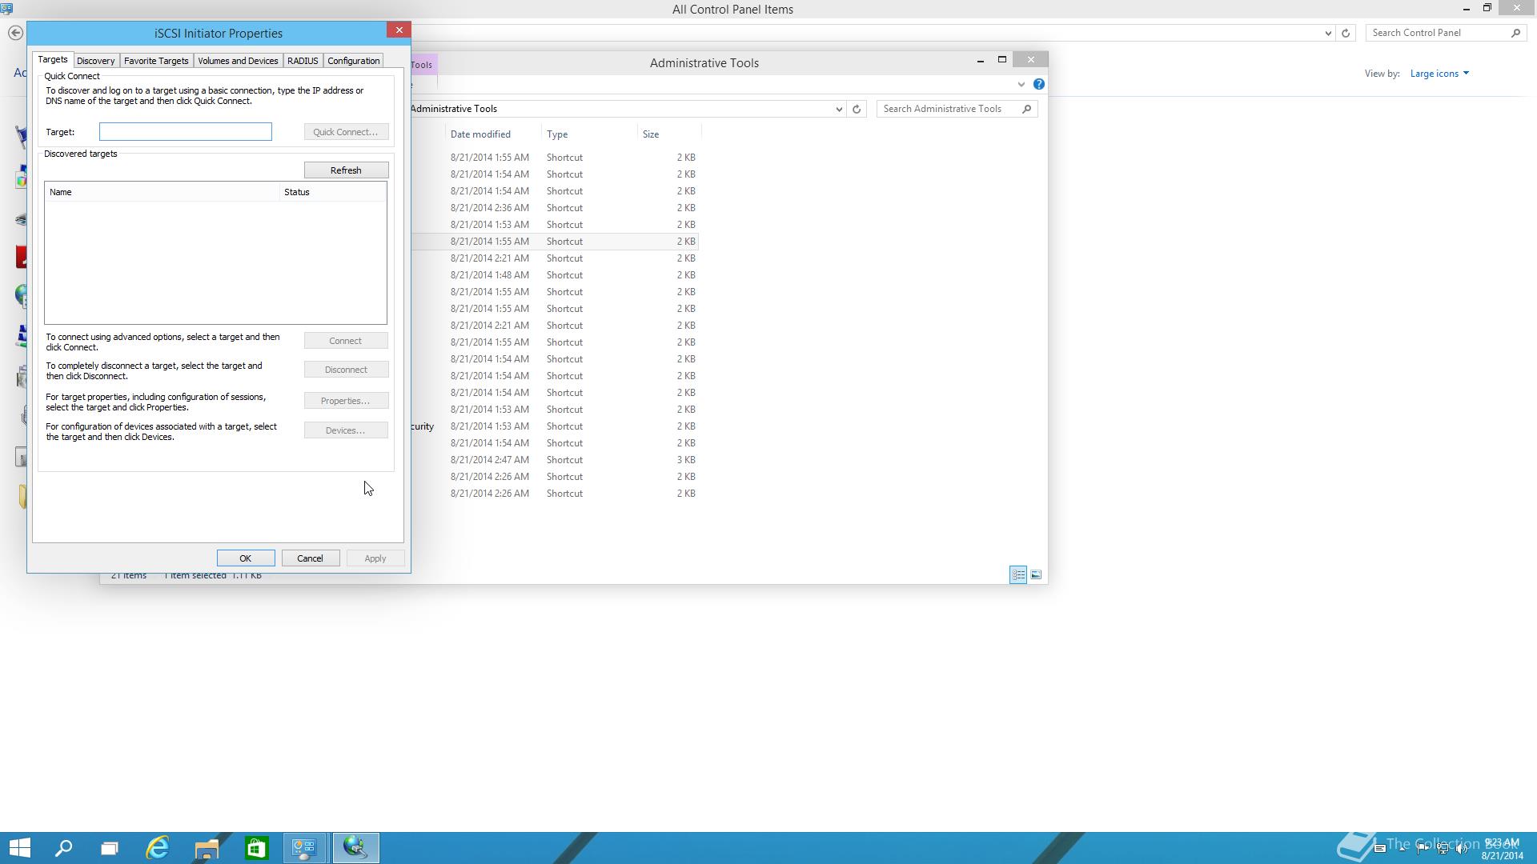
Task: Switch to details view in Administrative Tools
Action: point(1018,574)
